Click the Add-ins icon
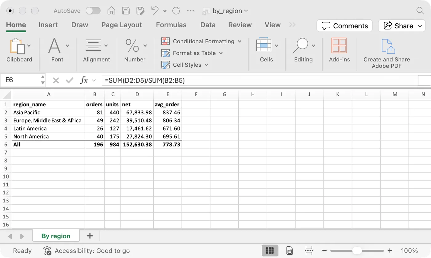Image resolution: width=431 pixels, height=258 pixels. [339, 45]
